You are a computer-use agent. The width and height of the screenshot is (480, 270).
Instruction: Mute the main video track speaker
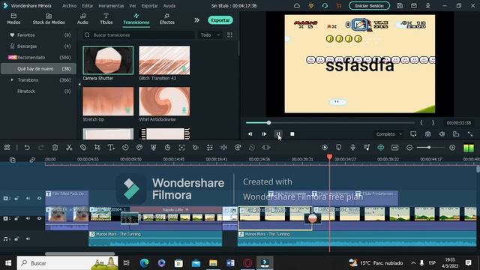coord(28,218)
